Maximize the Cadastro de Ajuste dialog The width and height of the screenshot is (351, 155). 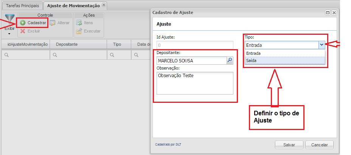click(x=328, y=12)
